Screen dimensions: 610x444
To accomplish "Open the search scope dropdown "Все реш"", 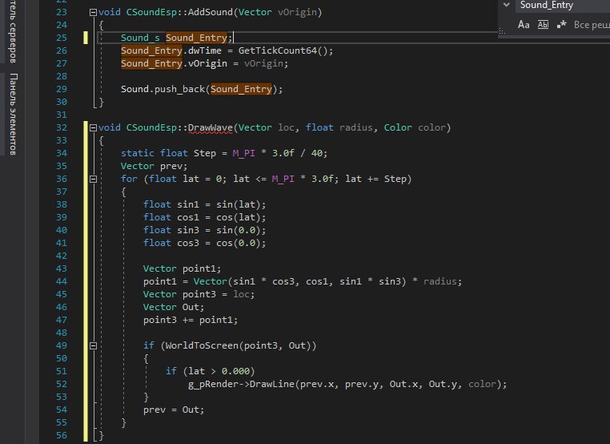I will point(592,25).
